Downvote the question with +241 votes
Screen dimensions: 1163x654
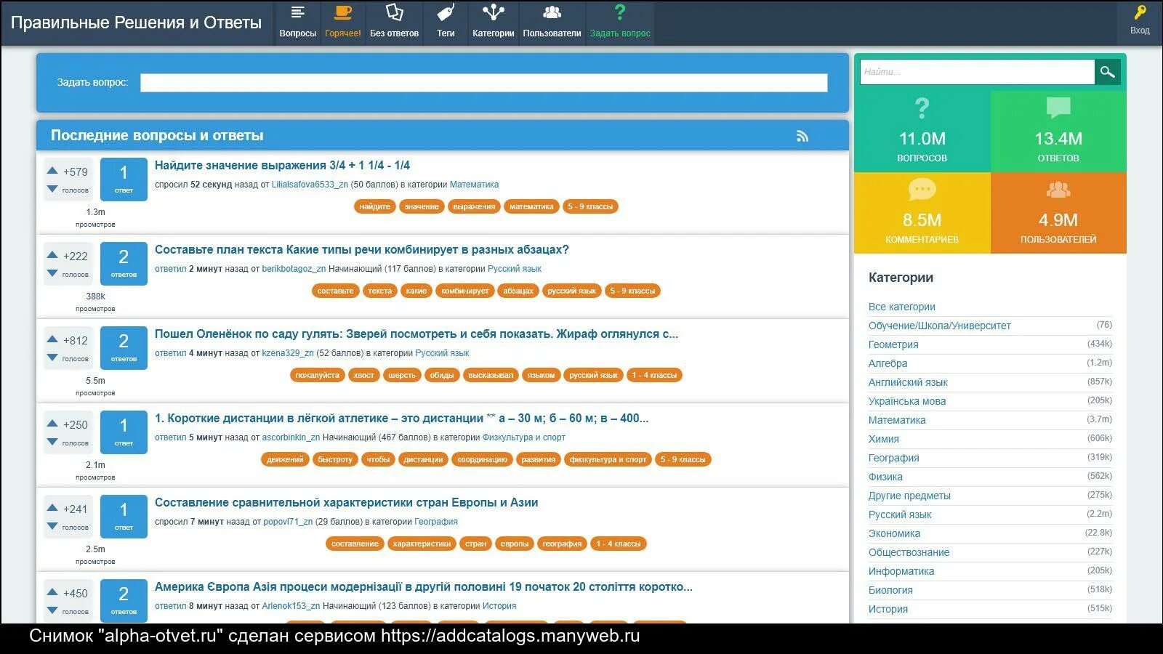(x=52, y=526)
